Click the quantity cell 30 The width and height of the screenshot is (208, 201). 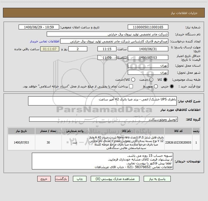[48, 142]
